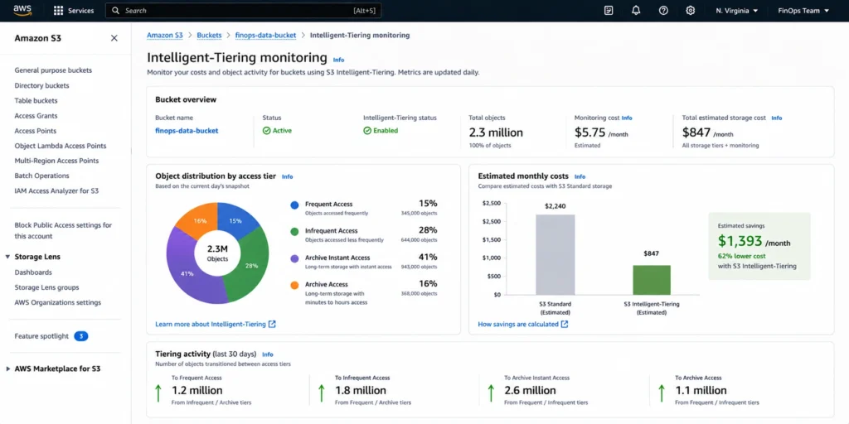The height and width of the screenshot is (424, 849).
Task: Click the search magnifier icon
Action: click(x=116, y=11)
